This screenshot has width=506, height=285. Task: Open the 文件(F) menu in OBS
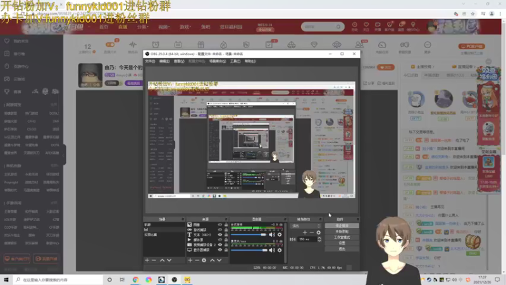pos(150,61)
